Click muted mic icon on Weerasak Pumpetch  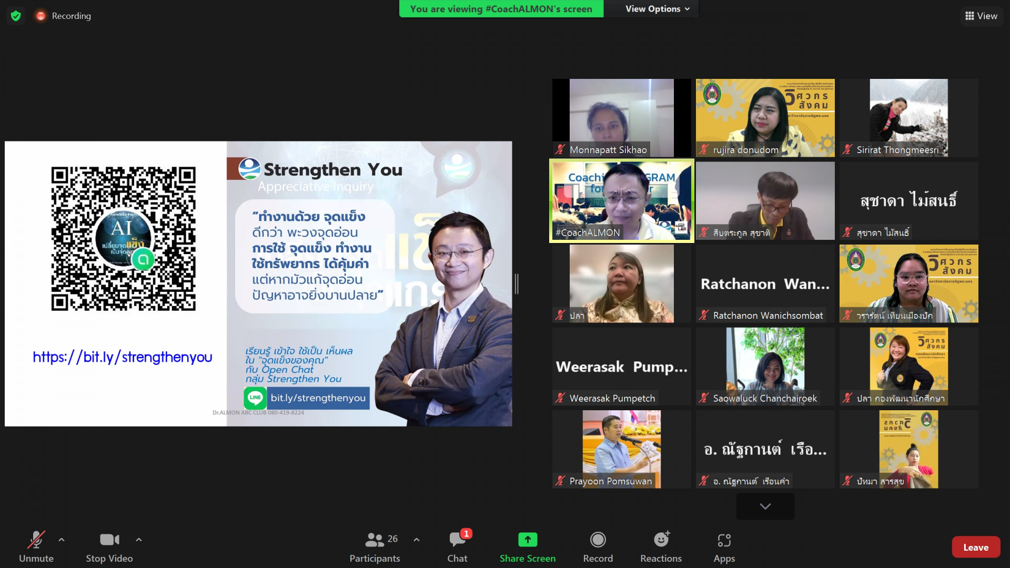click(560, 398)
